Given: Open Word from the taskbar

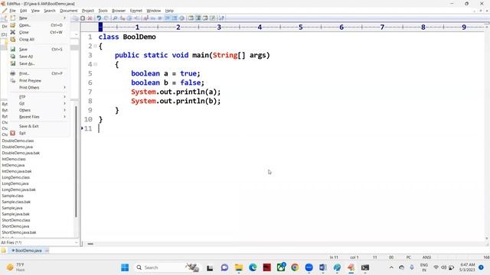Looking at the screenshot, I should (323, 267).
